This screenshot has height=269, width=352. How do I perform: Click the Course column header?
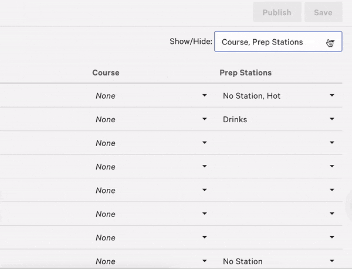[x=106, y=73]
